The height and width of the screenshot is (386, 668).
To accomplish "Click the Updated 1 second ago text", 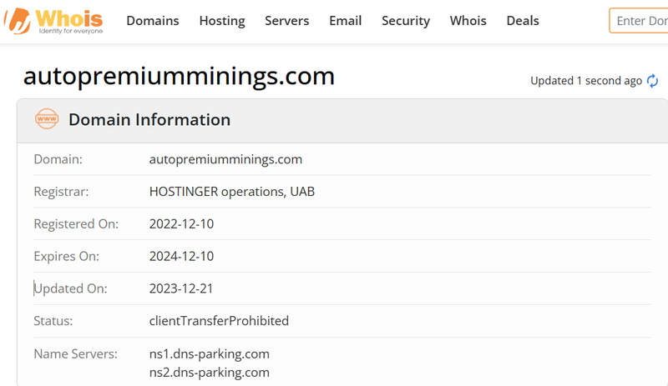I will [586, 81].
